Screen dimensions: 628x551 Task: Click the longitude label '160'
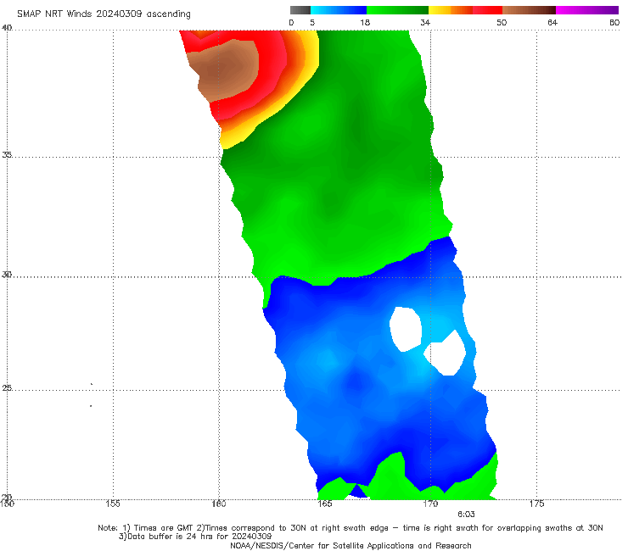219,504
